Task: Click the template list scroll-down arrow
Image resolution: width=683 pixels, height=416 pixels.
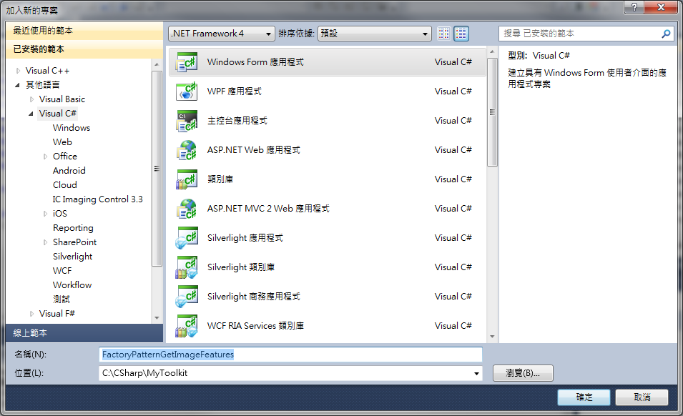Action: [492, 337]
